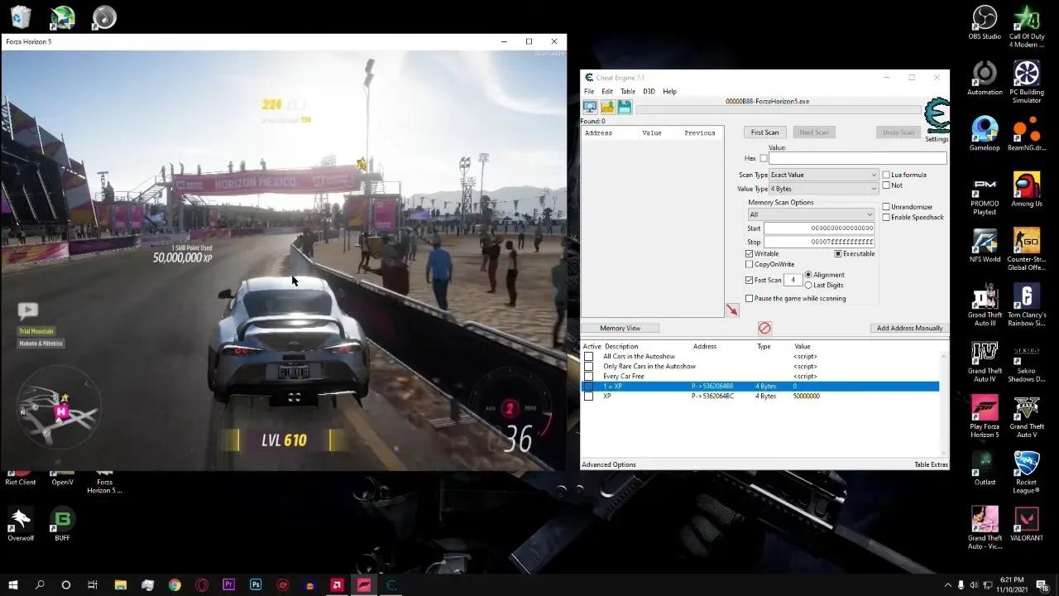This screenshot has width=1059, height=596.
Task: Click the Memory View button
Action: 620,329
